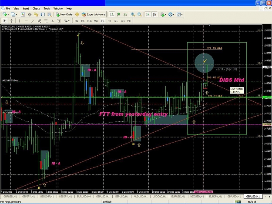272x204 pixels.
Task: Open the File menu
Action: (x=8, y=9)
